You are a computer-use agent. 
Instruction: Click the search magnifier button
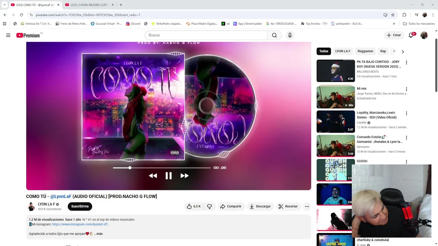coord(274,35)
